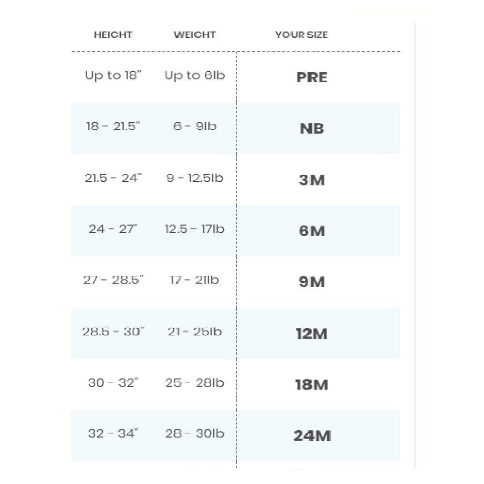
Task: Click the HEIGHT column header
Action: pyautogui.click(x=113, y=34)
